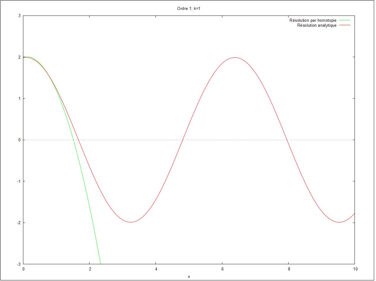376x281 pixels.
Task: Click x-axis tick label 6
Action: 222,269
